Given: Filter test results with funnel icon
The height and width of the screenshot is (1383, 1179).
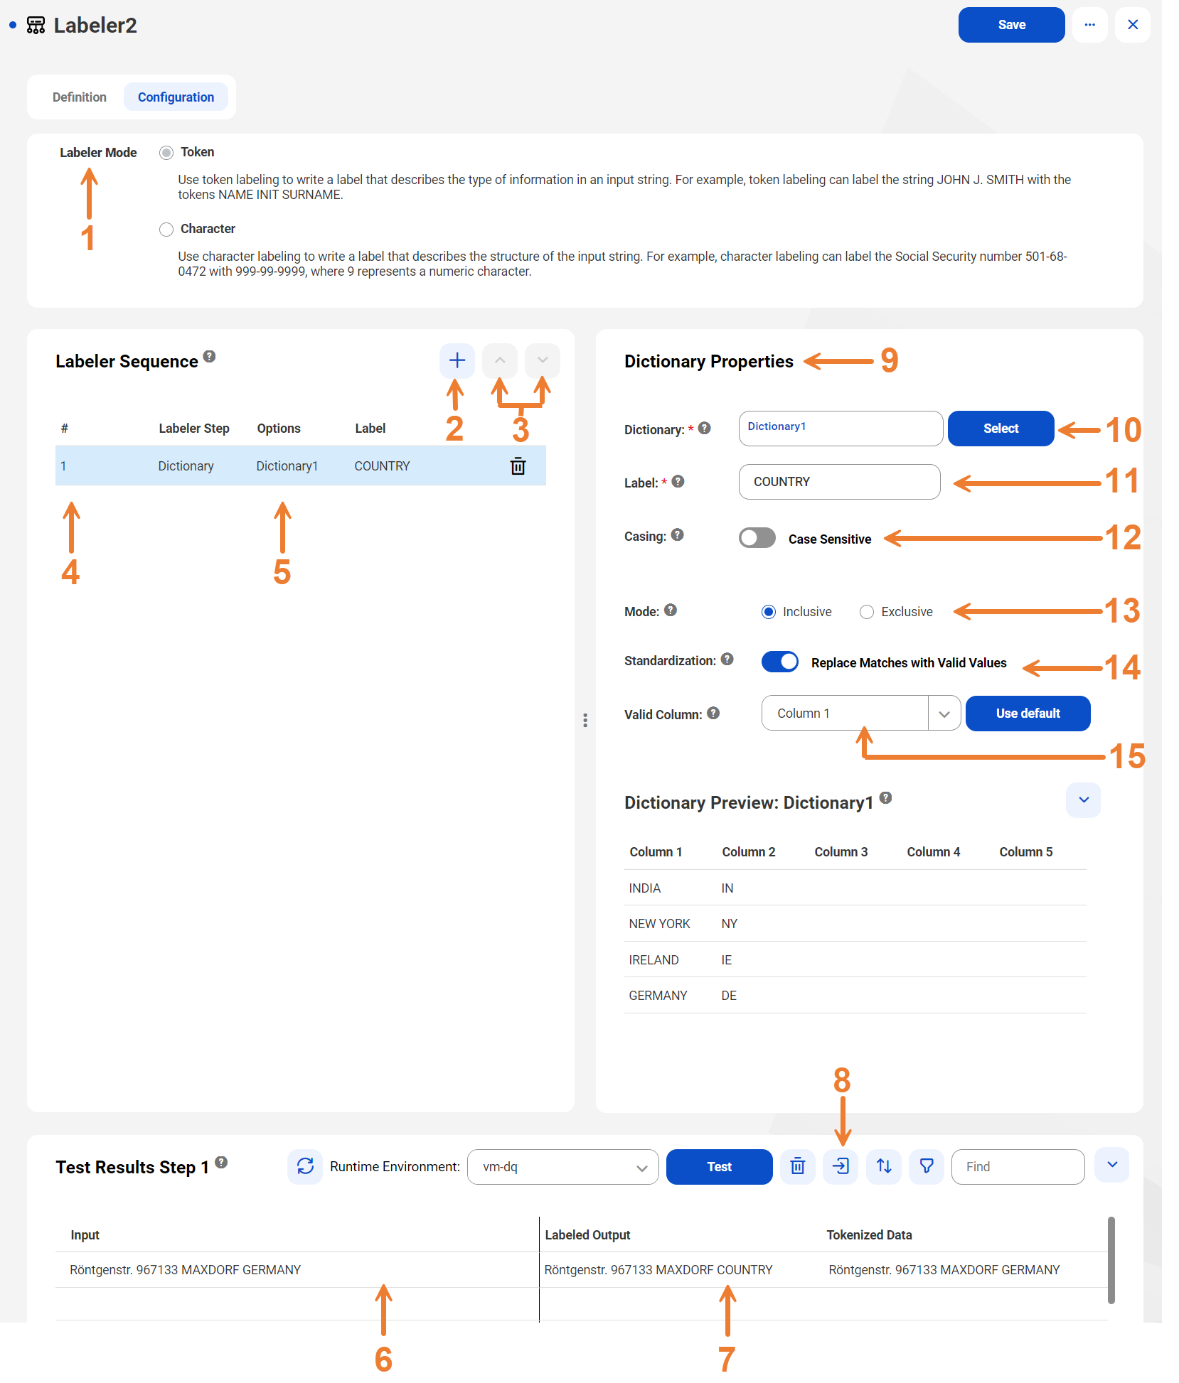Looking at the screenshot, I should pyautogui.click(x=927, y=1166).
